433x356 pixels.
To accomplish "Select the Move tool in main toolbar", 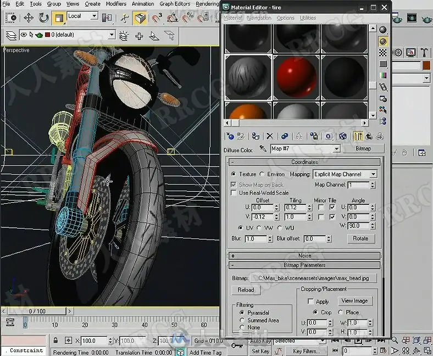I will tap(29, 18).
